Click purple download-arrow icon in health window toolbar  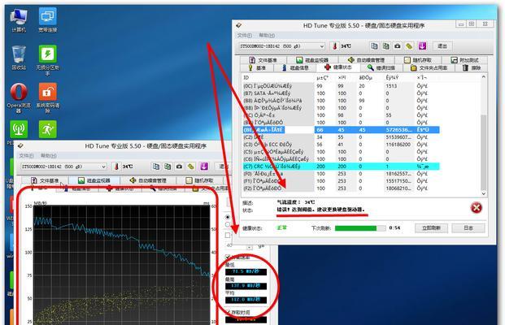click(x=422, y=46)
